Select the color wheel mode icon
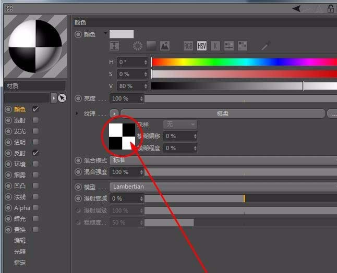This screenshot has width=337, height=273. coord(138,46)
